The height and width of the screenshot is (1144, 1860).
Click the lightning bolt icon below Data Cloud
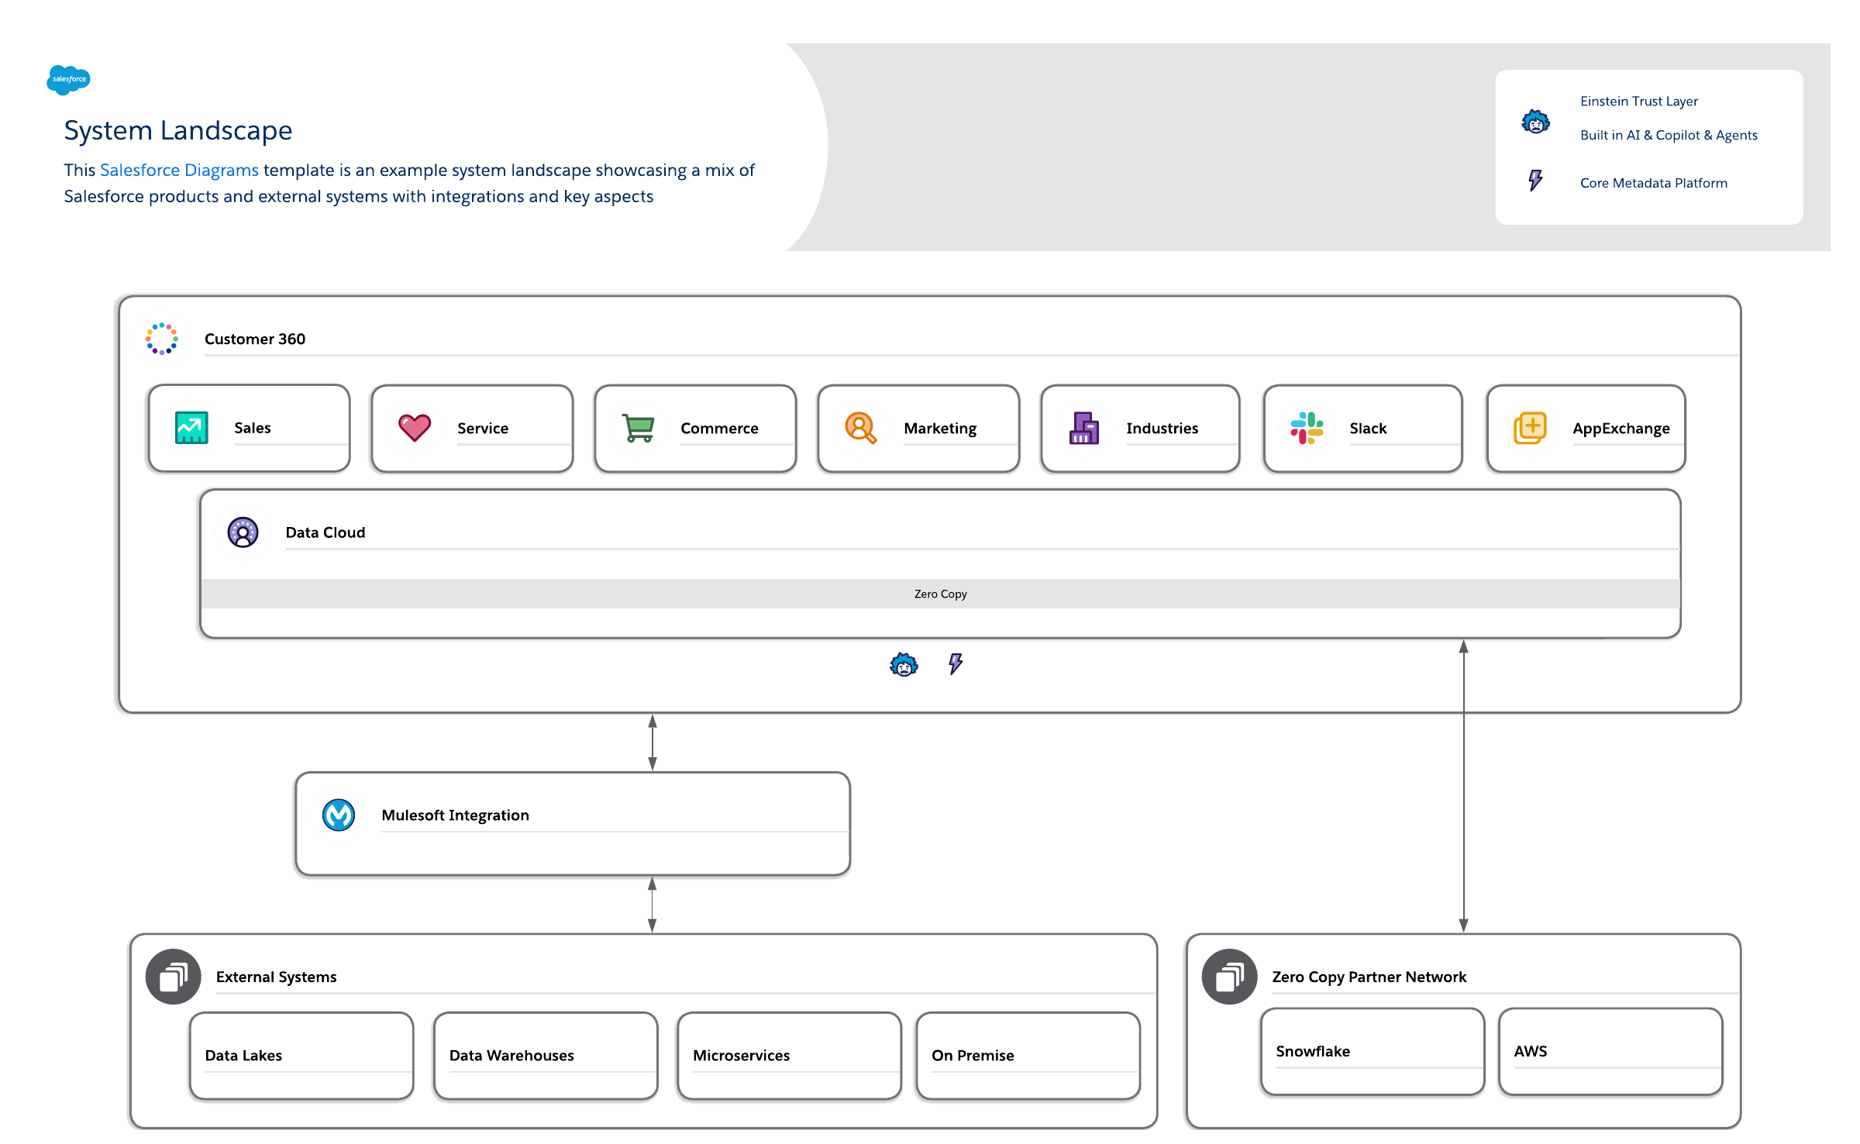(x=956, y=663)
